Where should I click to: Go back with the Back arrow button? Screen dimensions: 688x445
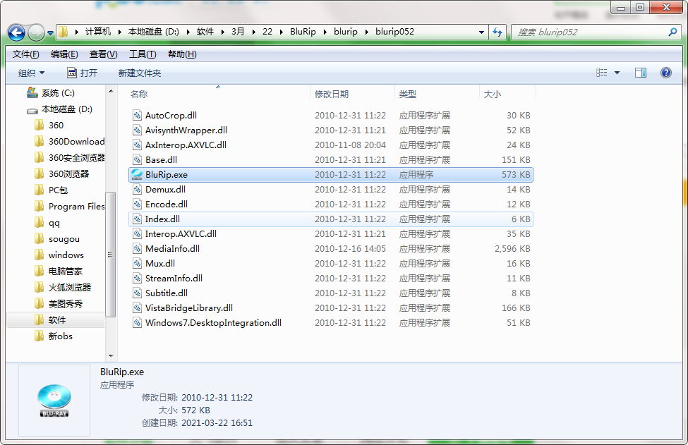pyautogui.click(x=17, y=33)
